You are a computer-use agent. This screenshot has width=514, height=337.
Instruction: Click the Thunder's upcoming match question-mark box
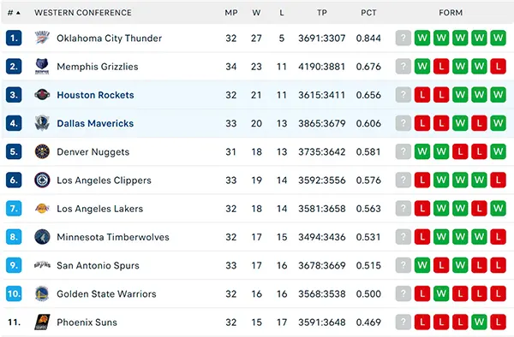tap(403, 38)
